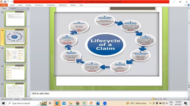Click the PowerPoint application icon in title bar

[x=1, y=1]
